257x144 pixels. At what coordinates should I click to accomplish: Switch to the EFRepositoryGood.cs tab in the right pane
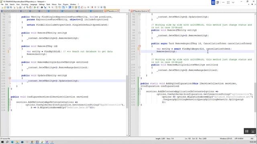coord(140,11)
